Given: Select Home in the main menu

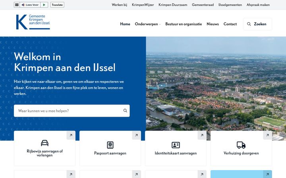Looking at the screenshot, I should pos(125,24).
